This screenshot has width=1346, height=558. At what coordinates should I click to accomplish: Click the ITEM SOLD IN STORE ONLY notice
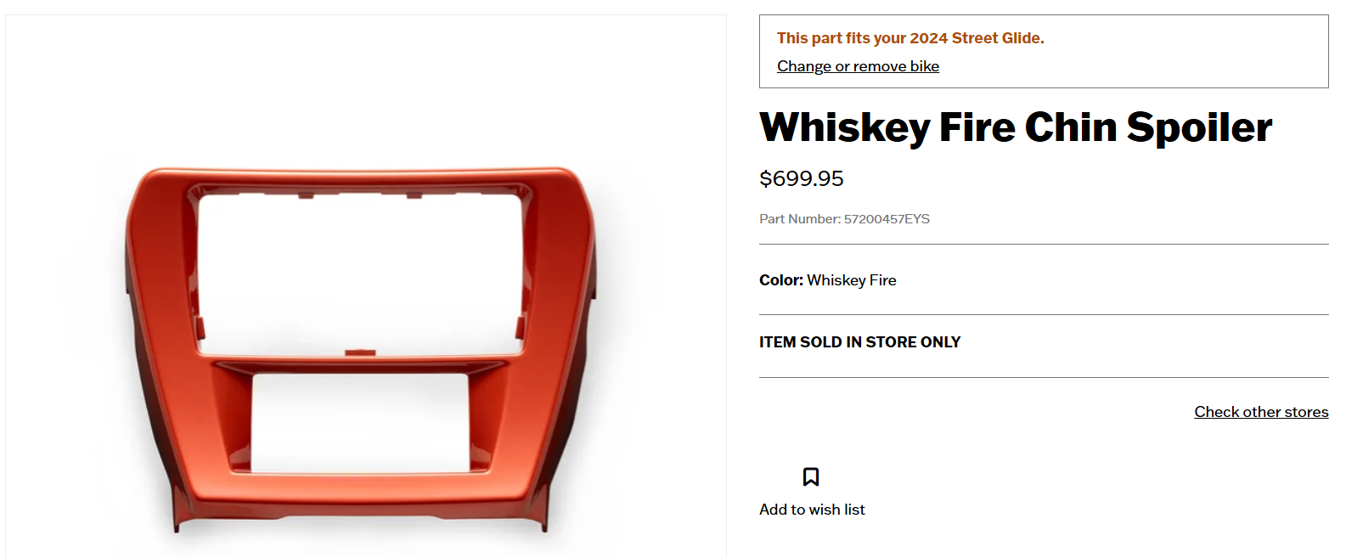(x=859, y=342)
